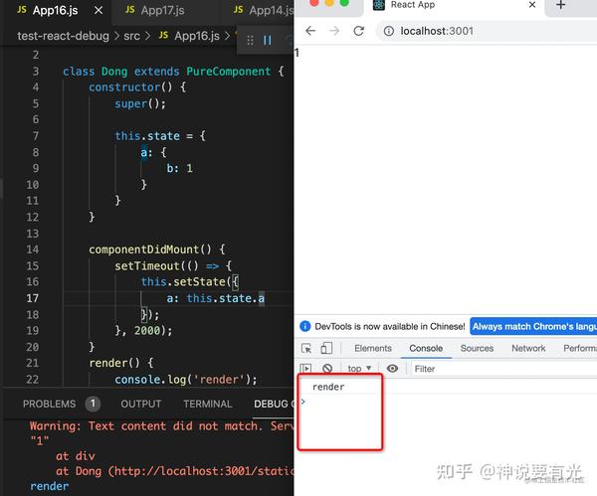The height and width of the screenshot is (496, 597).
Task: Click setTimeout on line 15
Action: [147, 265]
